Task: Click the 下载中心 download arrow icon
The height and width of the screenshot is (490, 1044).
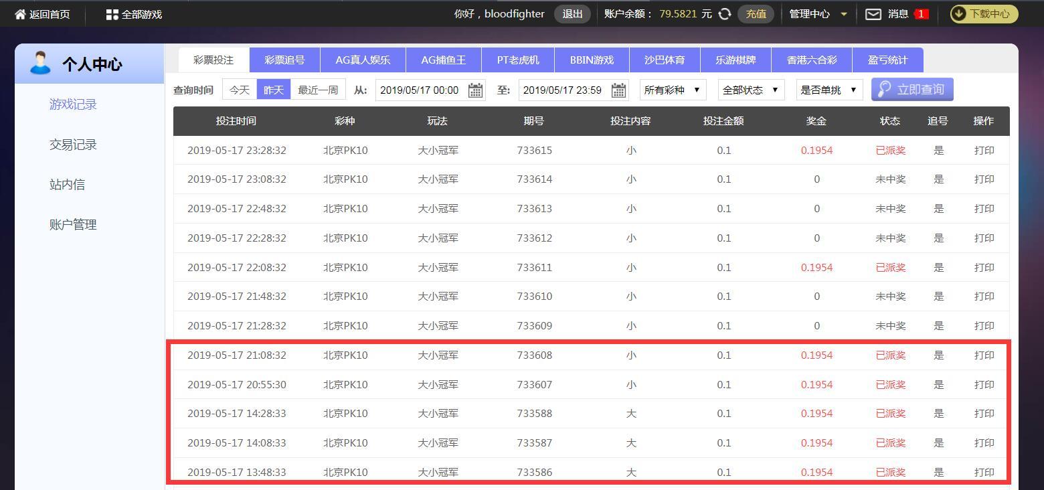Action: [x=959, y=14]
